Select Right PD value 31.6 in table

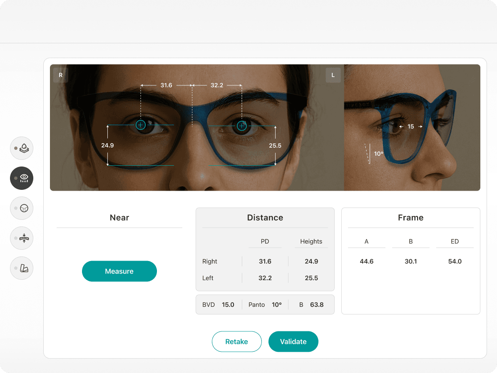265,261
